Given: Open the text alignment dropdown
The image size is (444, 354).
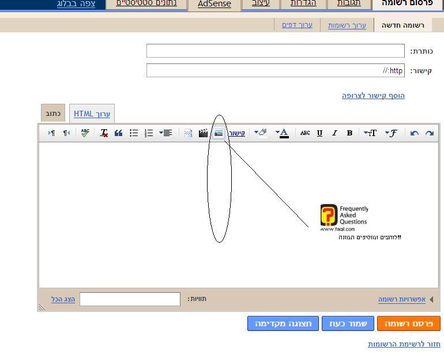Looking at the screenshot, I should 165,133.
